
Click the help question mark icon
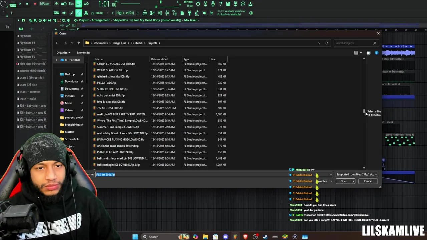(221, 4)
